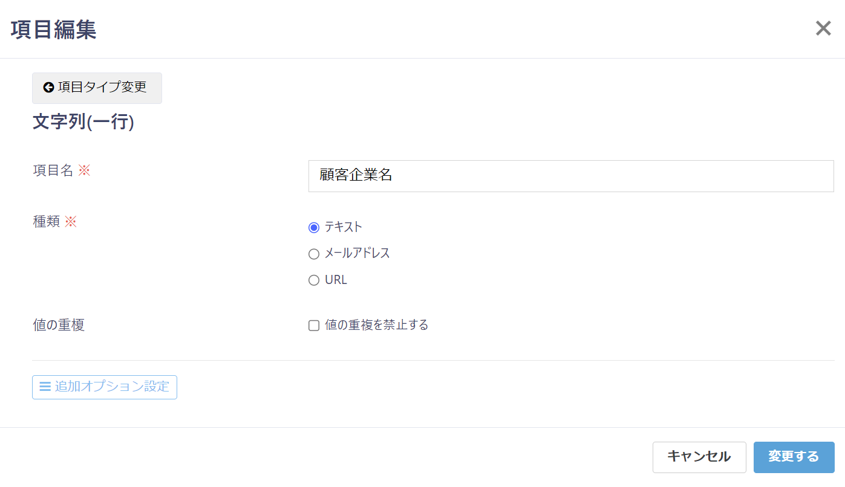The width and height of the screenshot is (845, 487).
Task: Focus the 項目名 text field containing 顧客企業名
Action: 570,176
